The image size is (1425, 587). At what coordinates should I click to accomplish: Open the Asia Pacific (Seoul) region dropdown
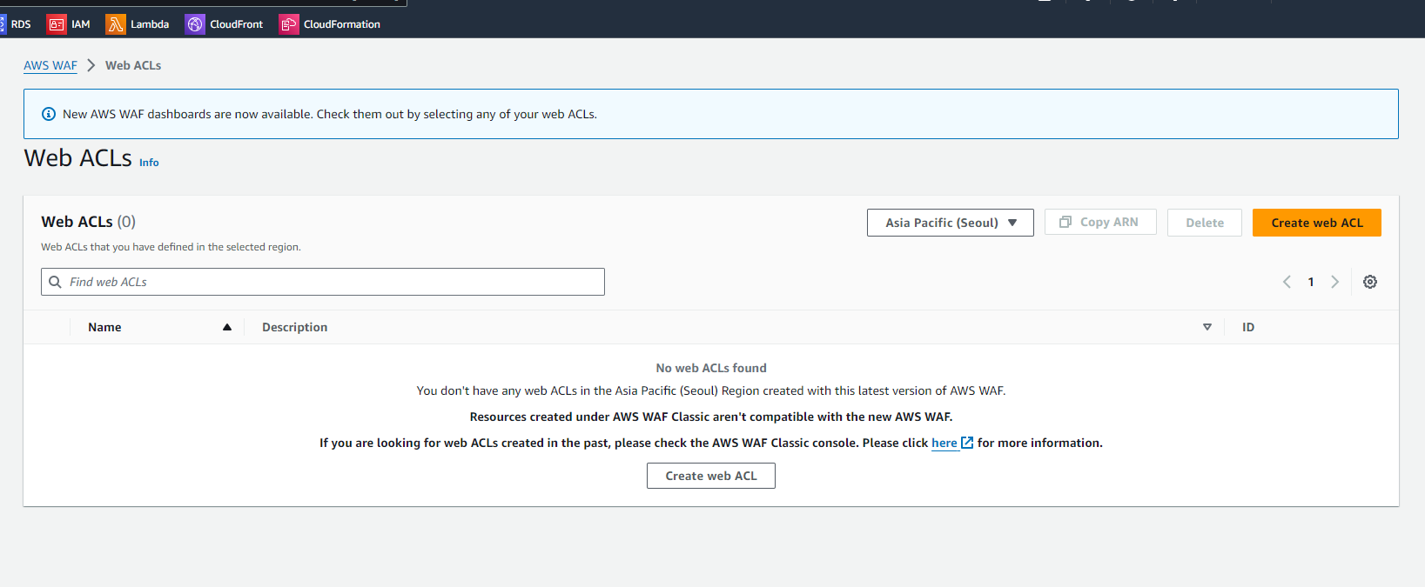(x=951, y=223)
